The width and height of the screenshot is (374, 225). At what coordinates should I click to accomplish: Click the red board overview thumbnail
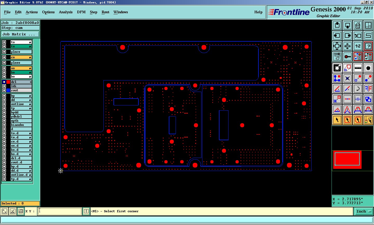(347, 159)
